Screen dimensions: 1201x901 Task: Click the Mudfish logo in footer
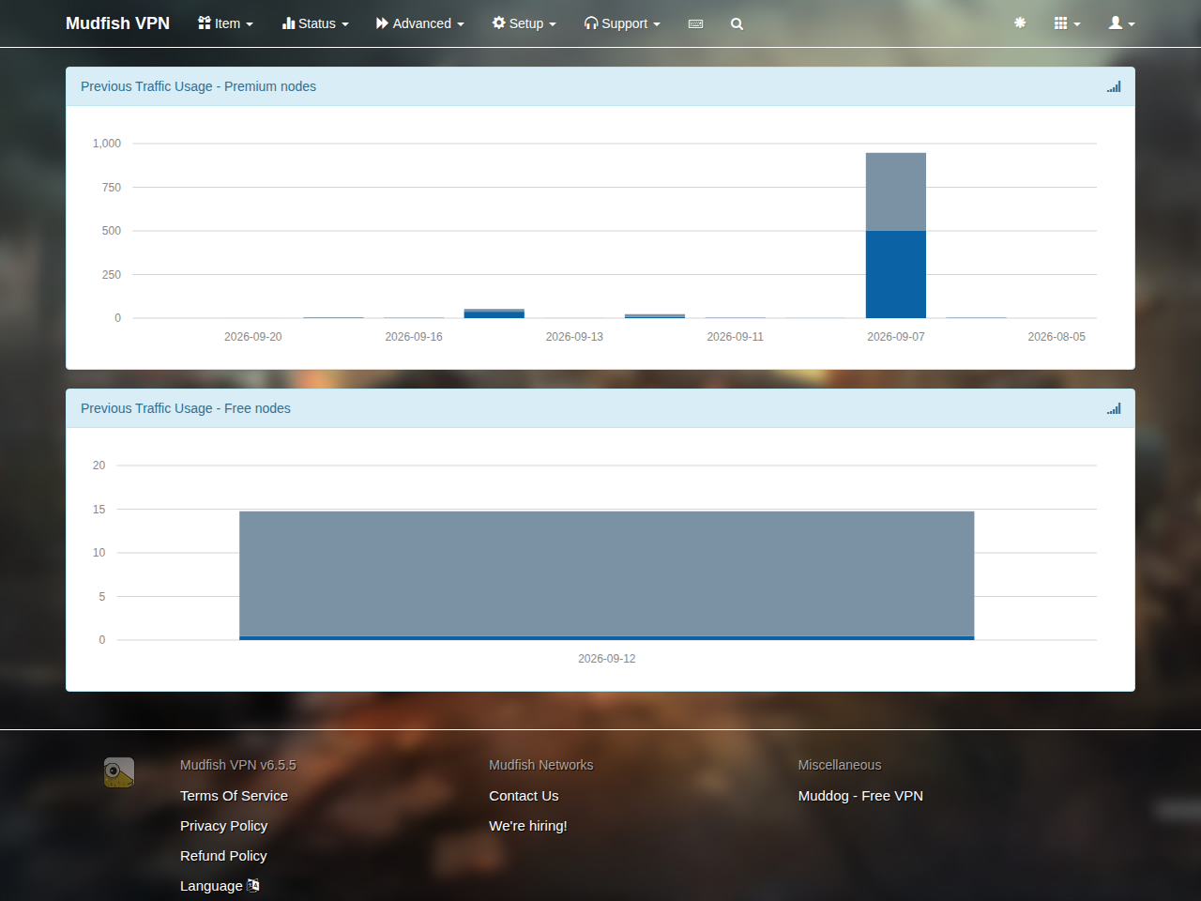119,772
